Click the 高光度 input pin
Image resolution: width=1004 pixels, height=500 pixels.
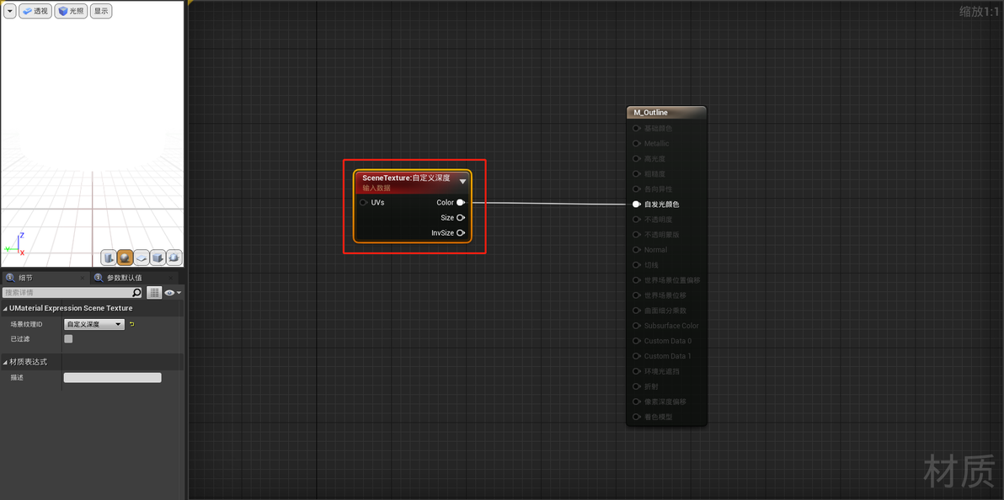tap(637, 159)
